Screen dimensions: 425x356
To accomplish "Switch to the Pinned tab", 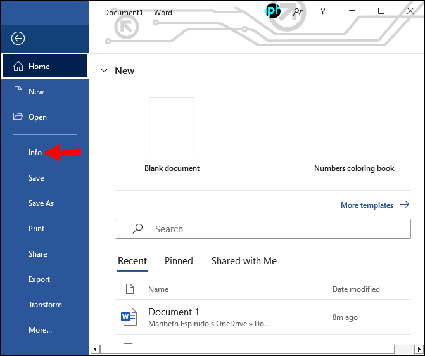I will coord(179,261).
